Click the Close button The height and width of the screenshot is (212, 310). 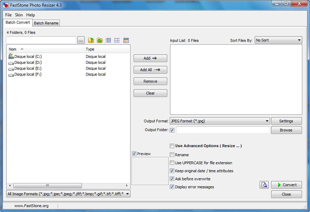coord(287,194)
